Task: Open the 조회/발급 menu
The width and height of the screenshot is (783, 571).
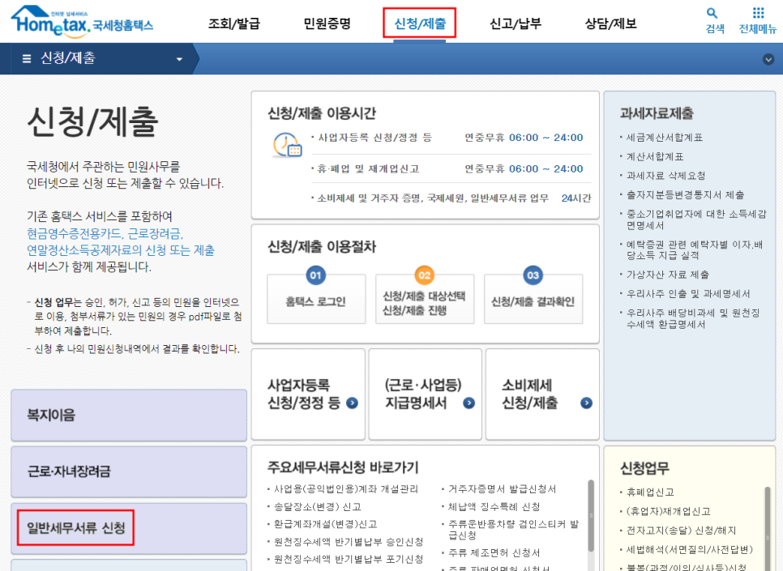Action: coord(234,23)
